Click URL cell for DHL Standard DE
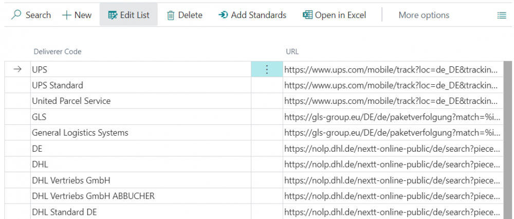This screenshot has height=219, width=514. tap(393, 211)
